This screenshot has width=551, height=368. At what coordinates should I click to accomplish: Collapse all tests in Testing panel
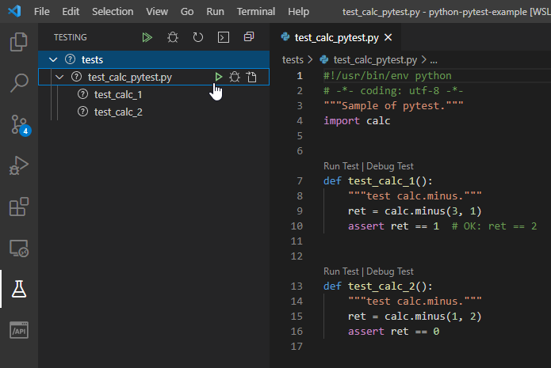pos(249,37)
